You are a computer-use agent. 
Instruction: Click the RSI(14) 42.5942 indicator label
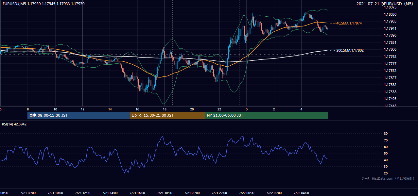(14, 124)
